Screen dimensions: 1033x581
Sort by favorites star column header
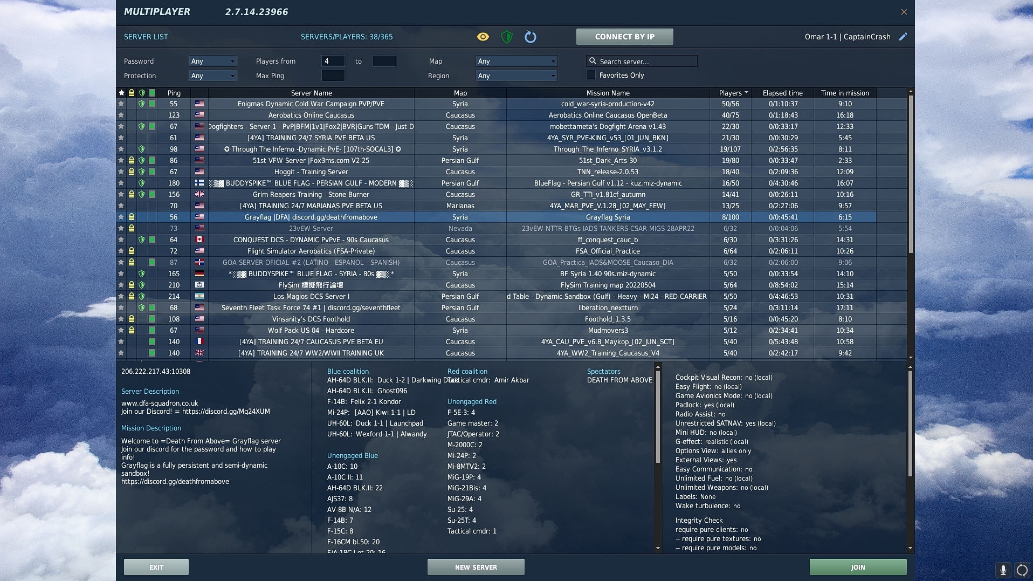pos(121,93)
